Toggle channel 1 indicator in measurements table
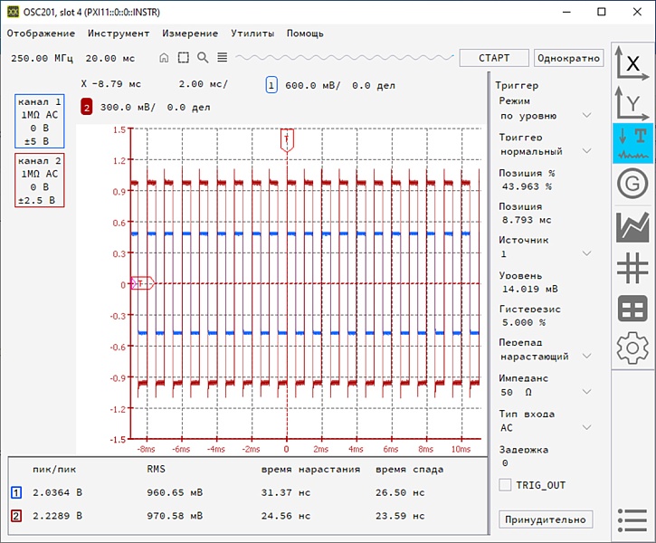This screenshot has width=656, height=543. (x=15, y=493)
